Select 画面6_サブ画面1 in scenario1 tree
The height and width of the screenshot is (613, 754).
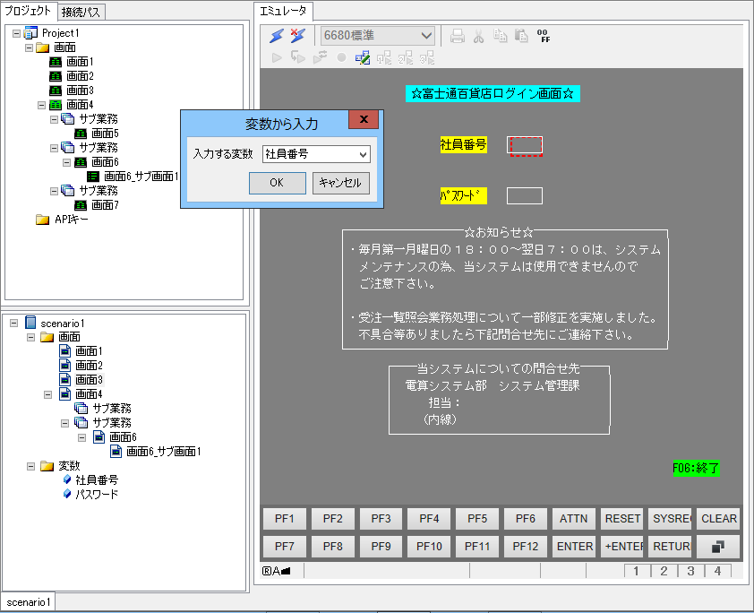click(163, 452)
